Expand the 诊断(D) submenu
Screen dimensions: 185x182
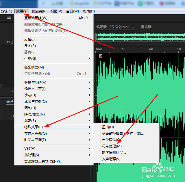tap(54, 95)
